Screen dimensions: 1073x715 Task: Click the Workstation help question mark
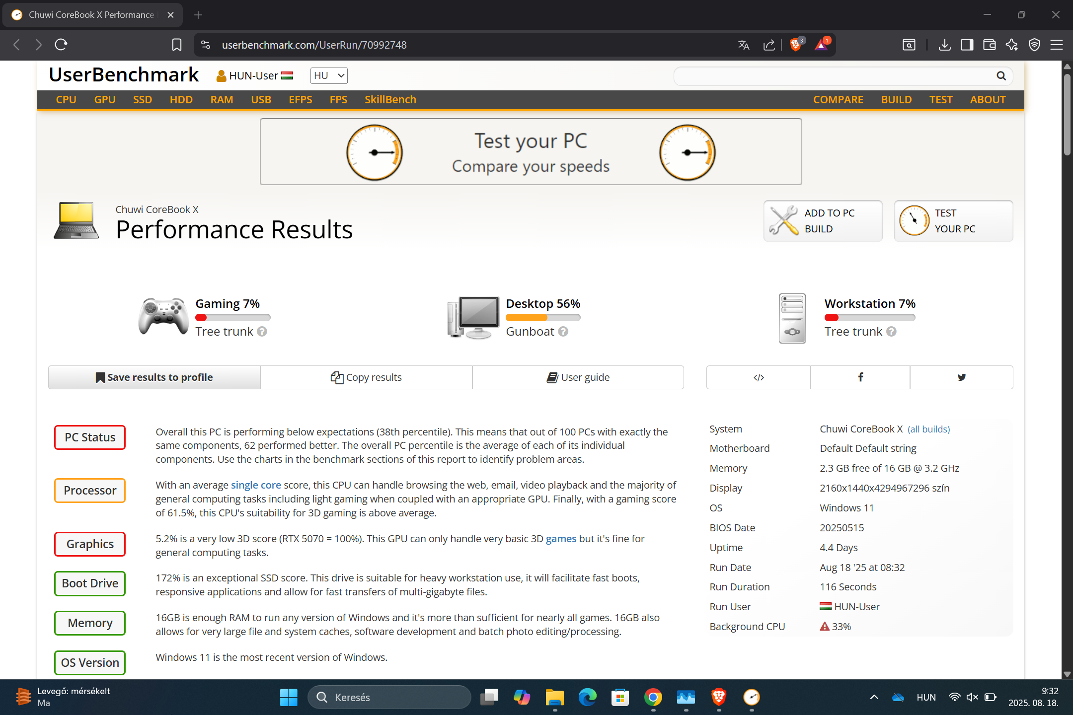click(x=892, y=332)
